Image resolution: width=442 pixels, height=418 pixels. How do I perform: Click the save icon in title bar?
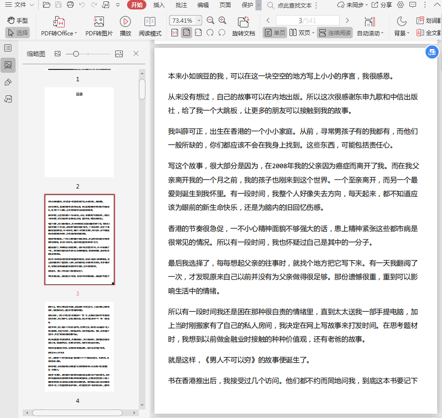[x=59, y=5]
